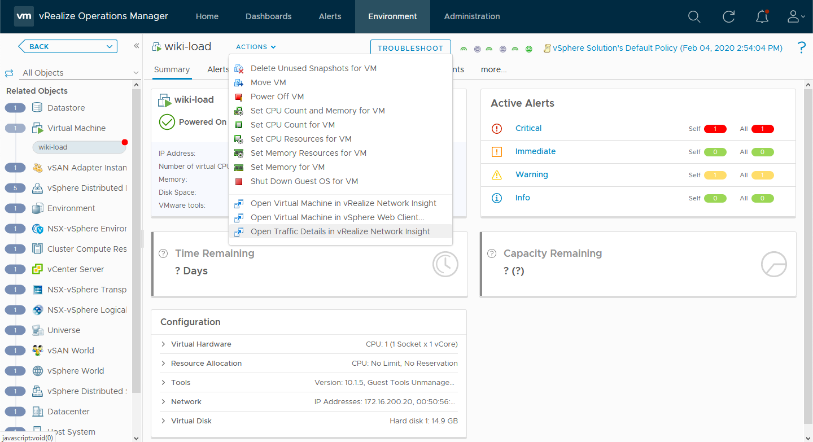Open the All Objects dropdown
Screen dimensions: 813x442
coord(135,73)
